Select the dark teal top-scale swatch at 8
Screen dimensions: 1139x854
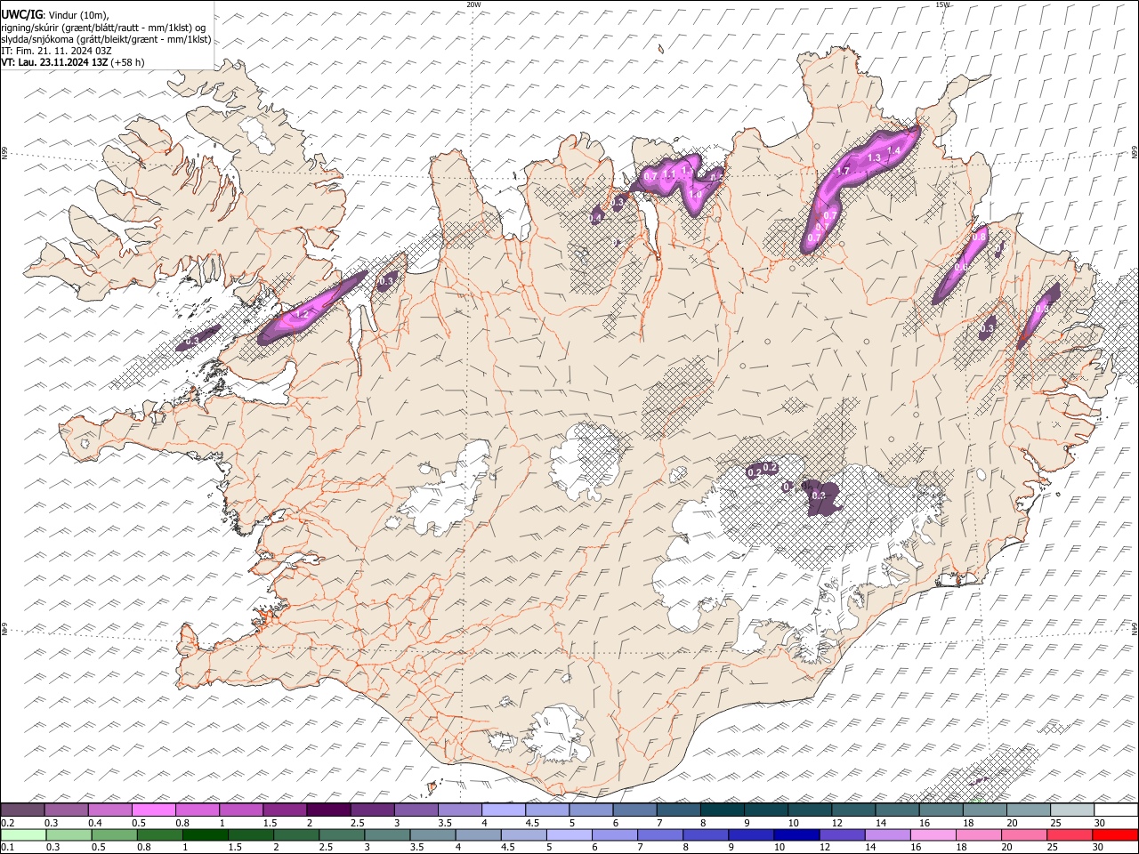722,810
